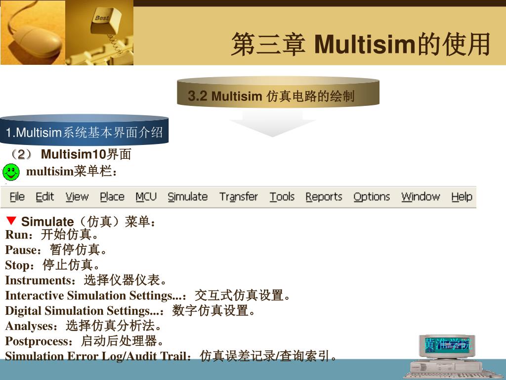
Task: Open the MCU menu
Action: [146, 196]
